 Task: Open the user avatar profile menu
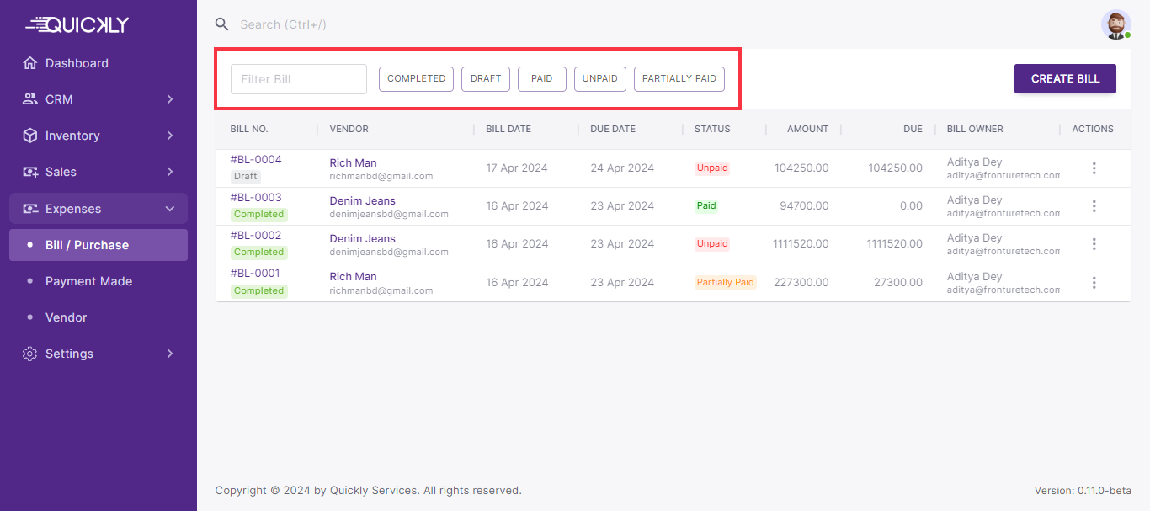(x=1115, y=24)
